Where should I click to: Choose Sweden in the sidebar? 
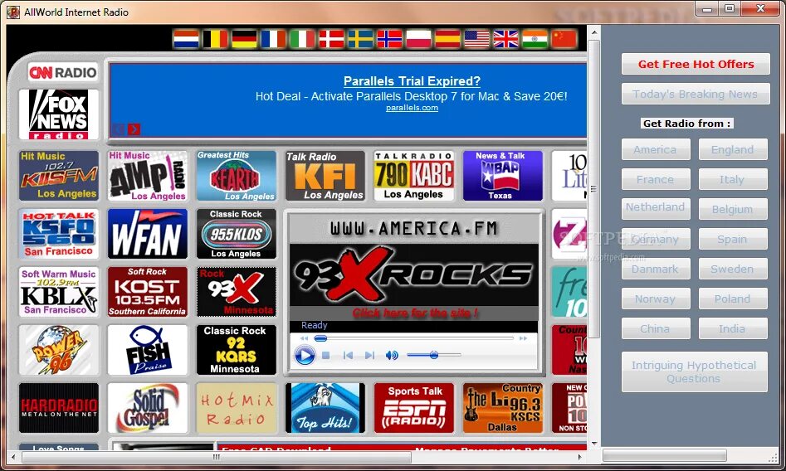733,269
